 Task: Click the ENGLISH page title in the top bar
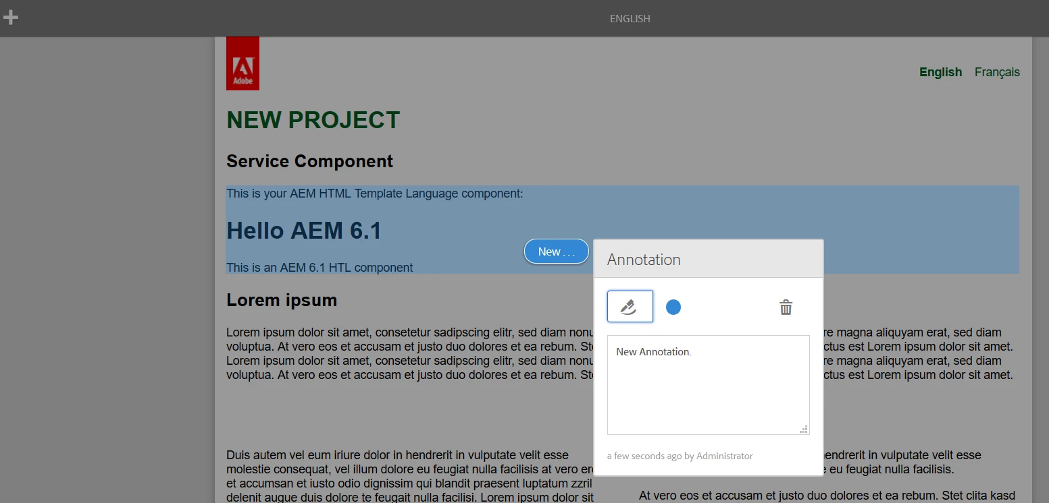[630, 19]
